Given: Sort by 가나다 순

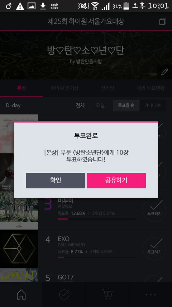Looking at the screenshot, I should click(x=153, y=105).
